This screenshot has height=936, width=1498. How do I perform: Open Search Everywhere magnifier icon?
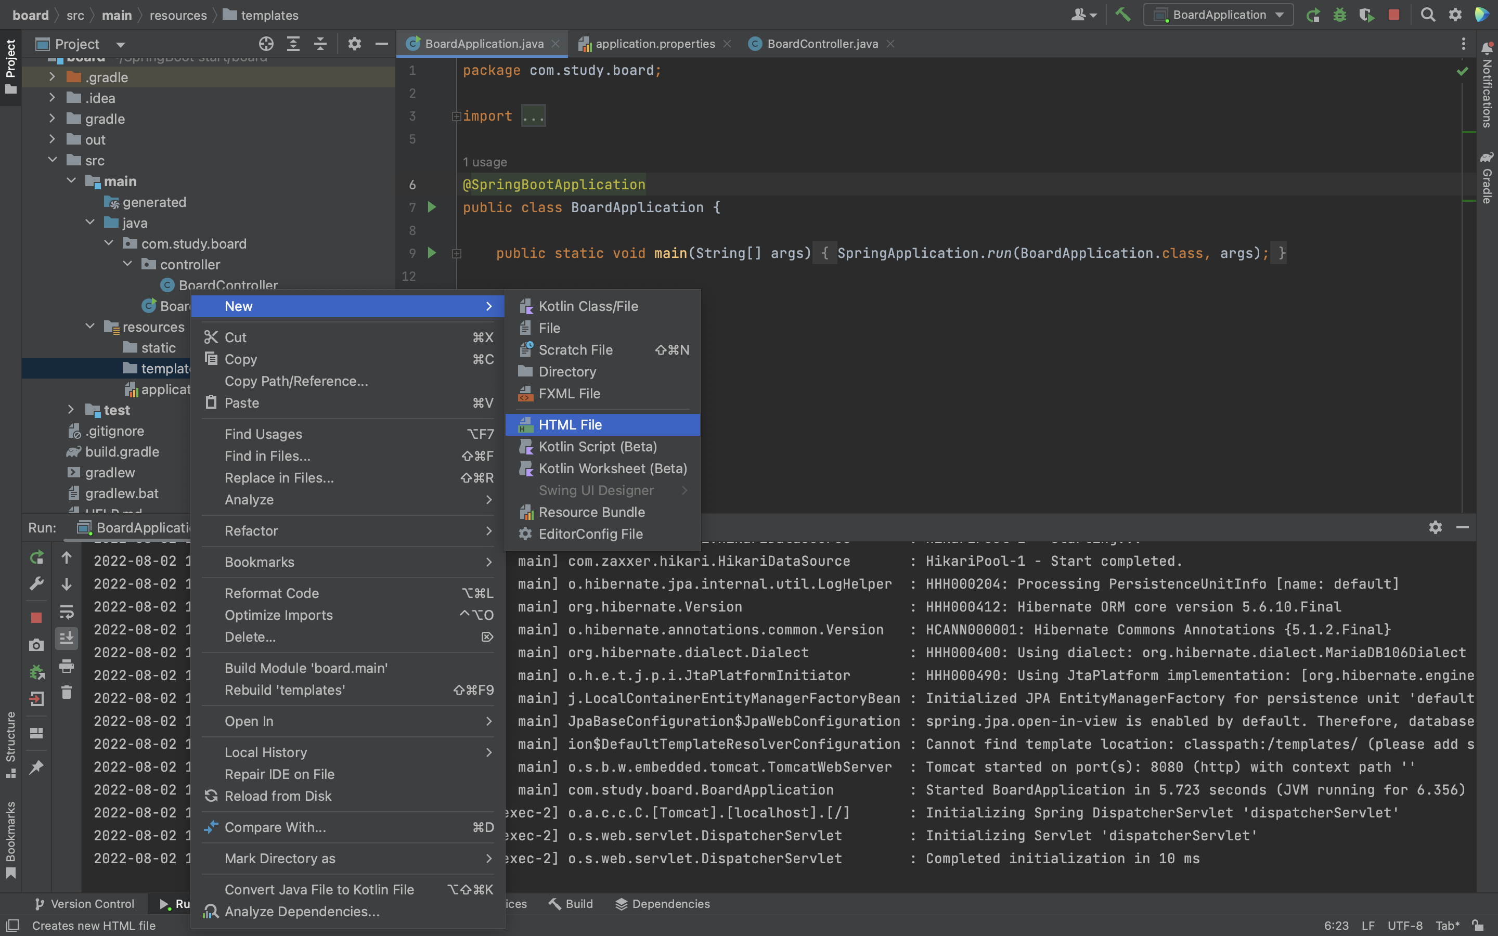pyautogui.click(x=1428, y=14)
